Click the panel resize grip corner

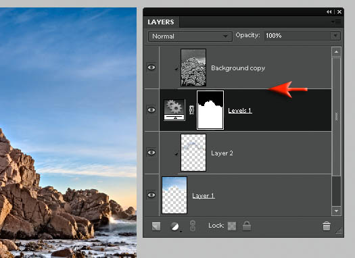pos(339,230)
